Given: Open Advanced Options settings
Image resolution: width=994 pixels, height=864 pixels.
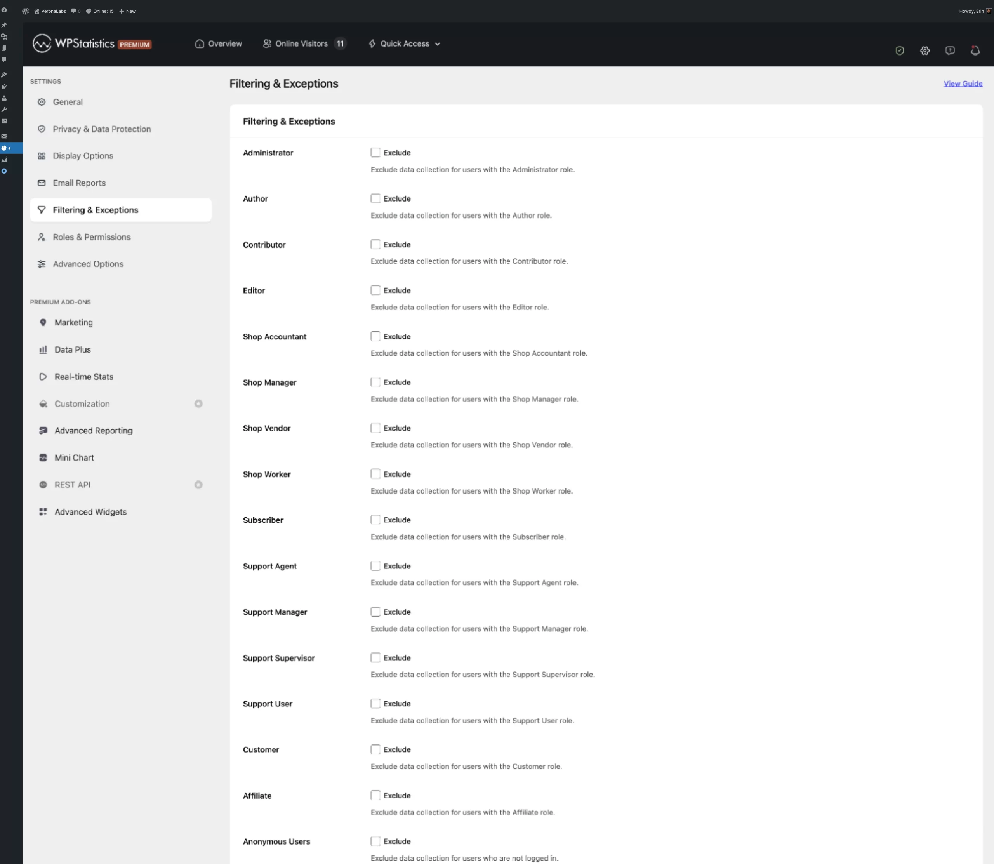Looking at the screenshot, I should pos(120,264).
